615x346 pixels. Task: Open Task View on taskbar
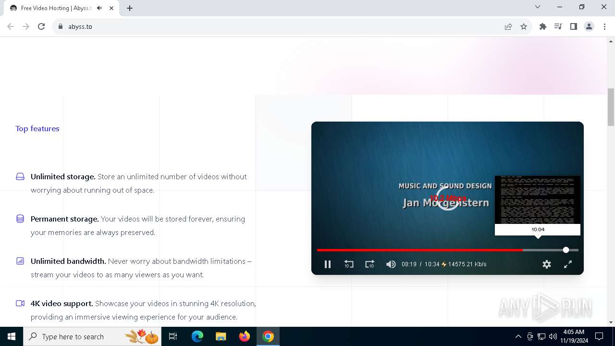pos(173,336)
